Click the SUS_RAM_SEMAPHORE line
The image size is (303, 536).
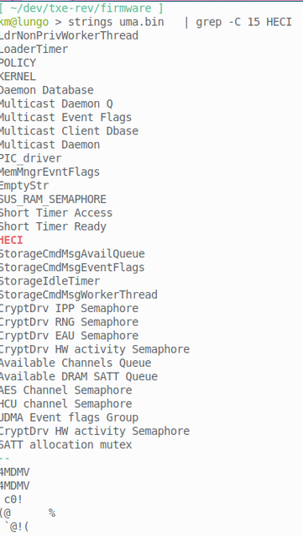tap(53, 199)
